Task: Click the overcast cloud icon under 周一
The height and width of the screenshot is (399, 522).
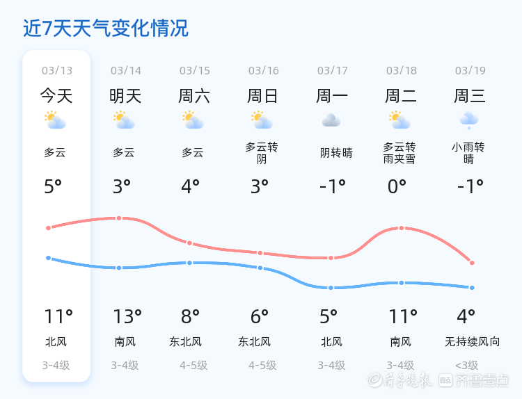Action: (331, 120)
